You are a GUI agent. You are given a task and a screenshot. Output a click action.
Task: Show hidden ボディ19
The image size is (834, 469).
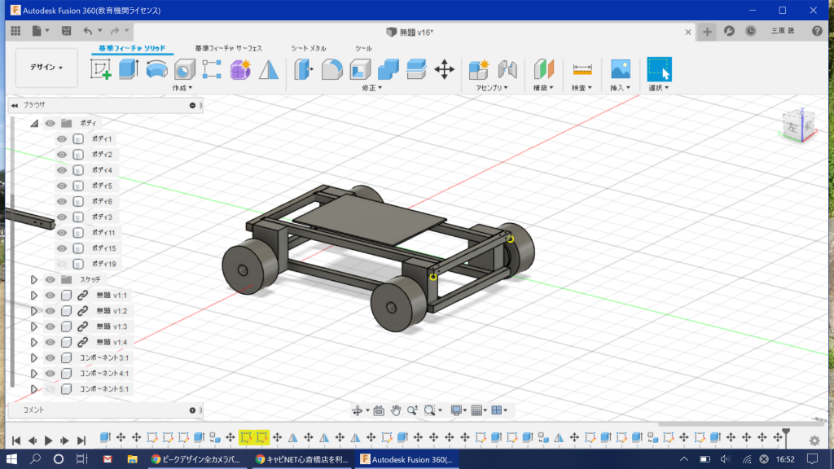tap(62, 264)
